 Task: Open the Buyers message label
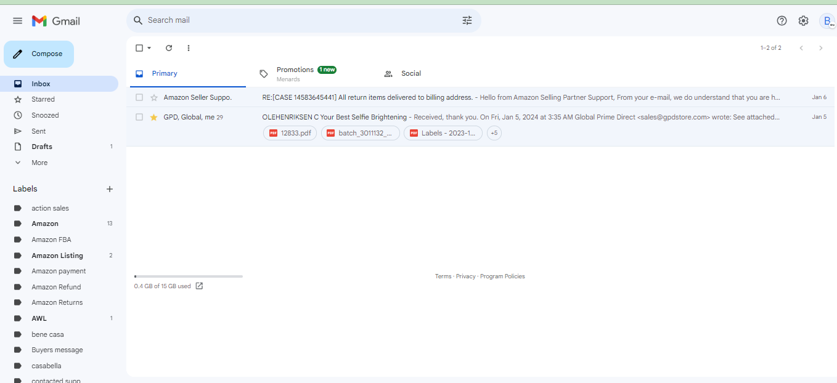pyautogui.click(x=59, y=350)
